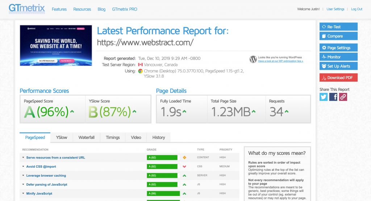
Task: Download the report as PDF
Action: [338, 78]
